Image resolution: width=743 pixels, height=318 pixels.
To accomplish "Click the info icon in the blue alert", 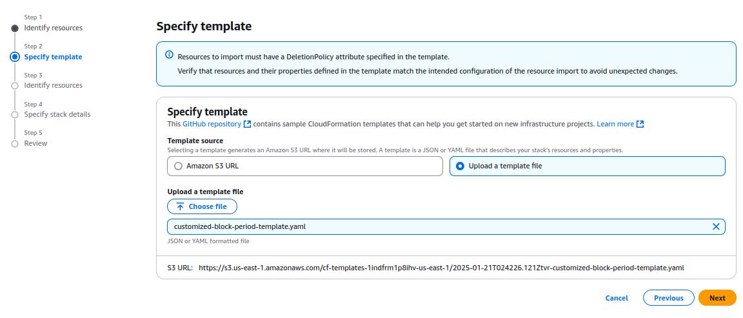I will [169, 54].
